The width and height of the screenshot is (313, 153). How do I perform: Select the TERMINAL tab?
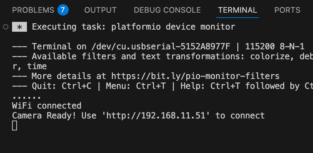[238, 10]
